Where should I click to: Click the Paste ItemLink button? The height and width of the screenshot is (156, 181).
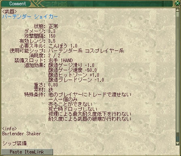[x=27, y=152]
